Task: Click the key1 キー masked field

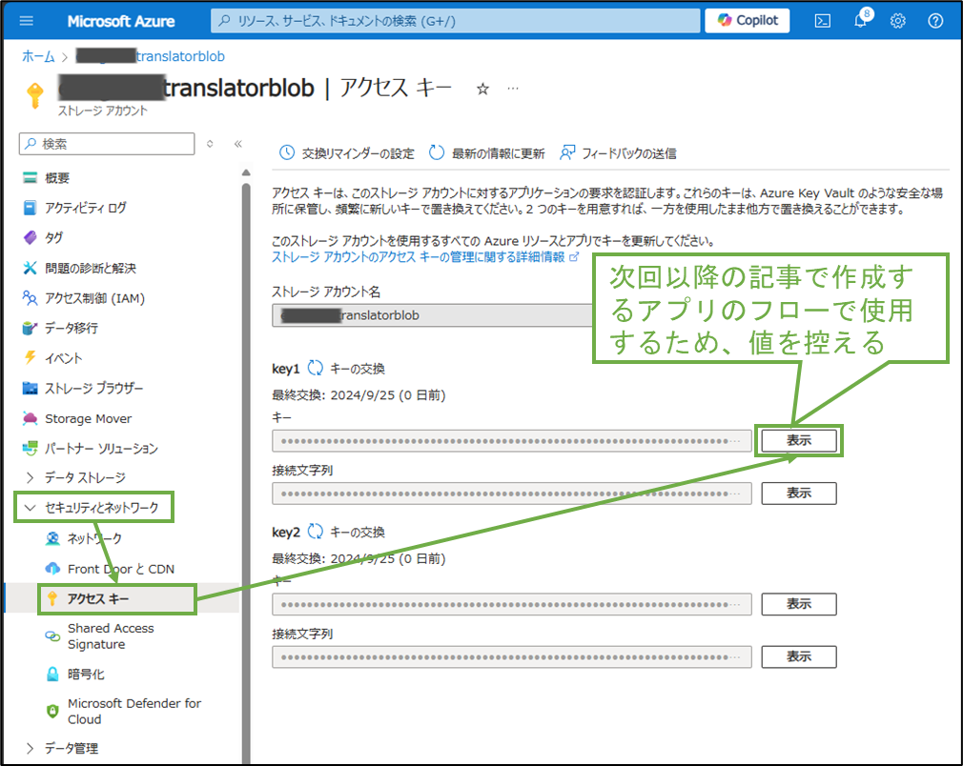Action: (512, 441)
